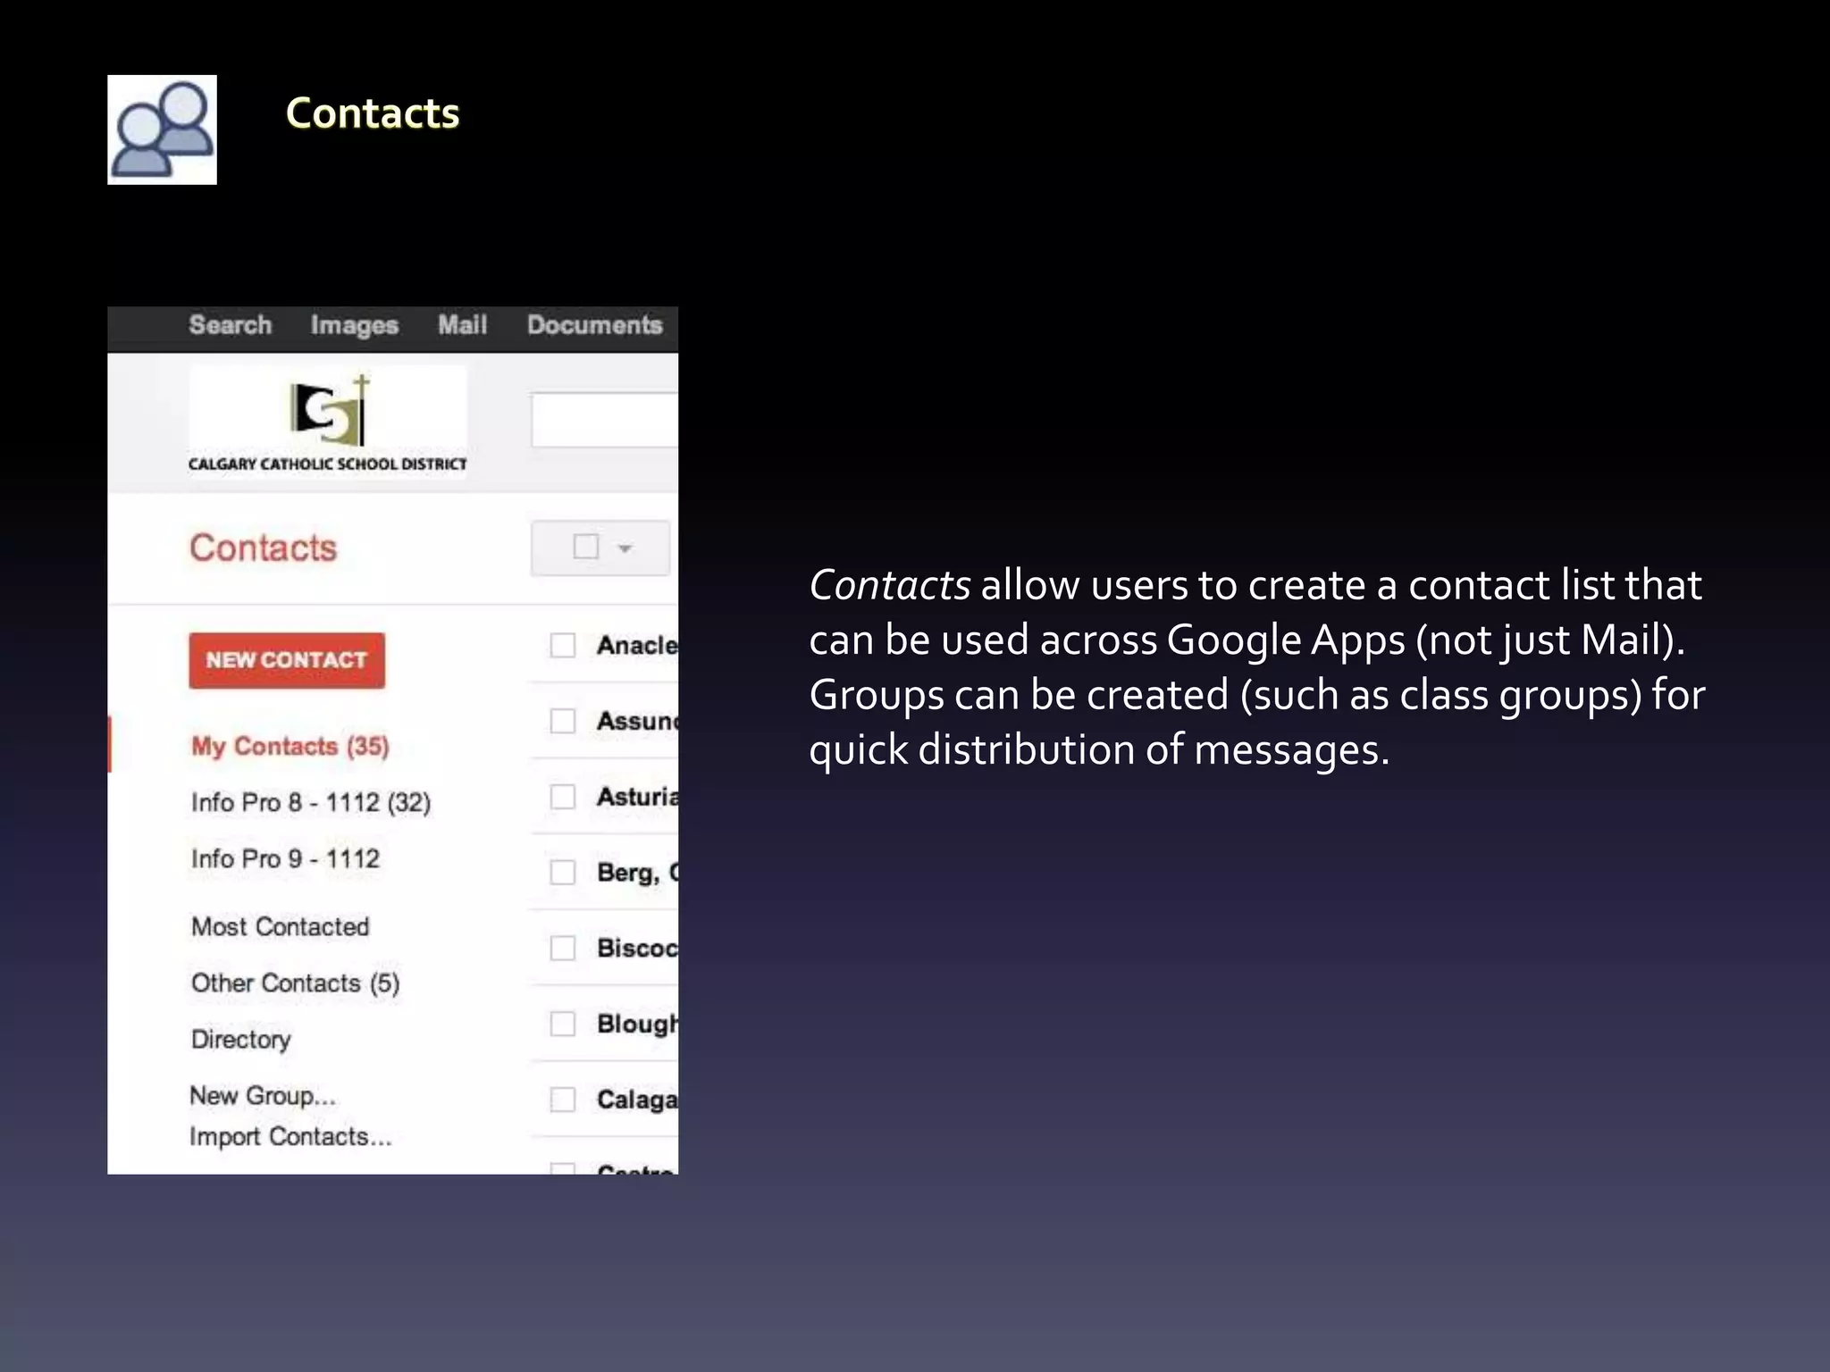Screen dimensions: 1830x1372
Task: Click the Calgary Catholic School District logo
Action: coord(327,422)
